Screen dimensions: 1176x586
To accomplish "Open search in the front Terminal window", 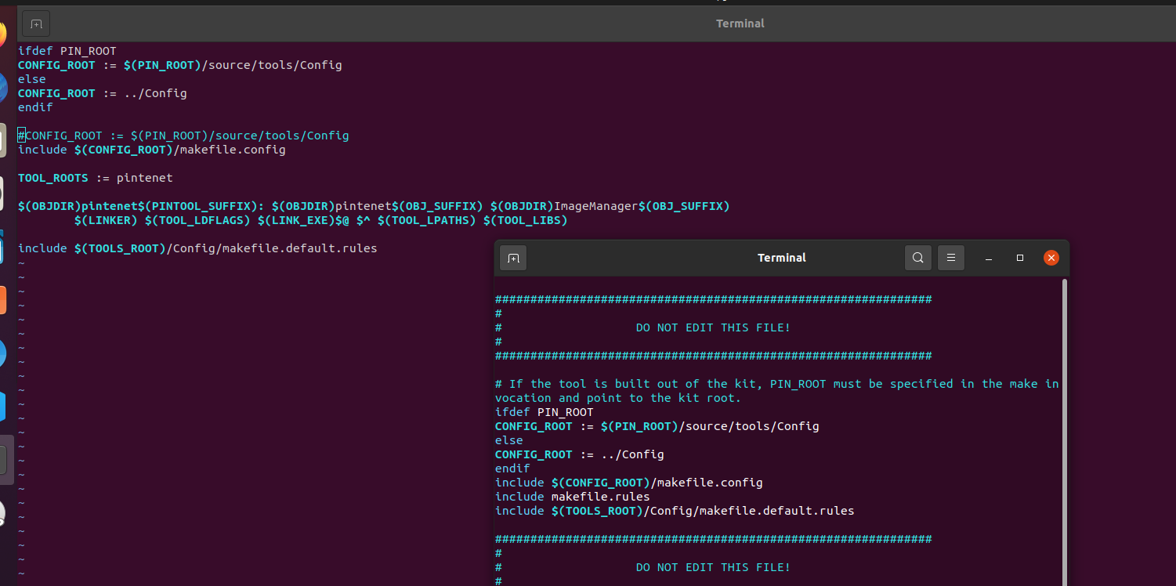I will [917, 258].
